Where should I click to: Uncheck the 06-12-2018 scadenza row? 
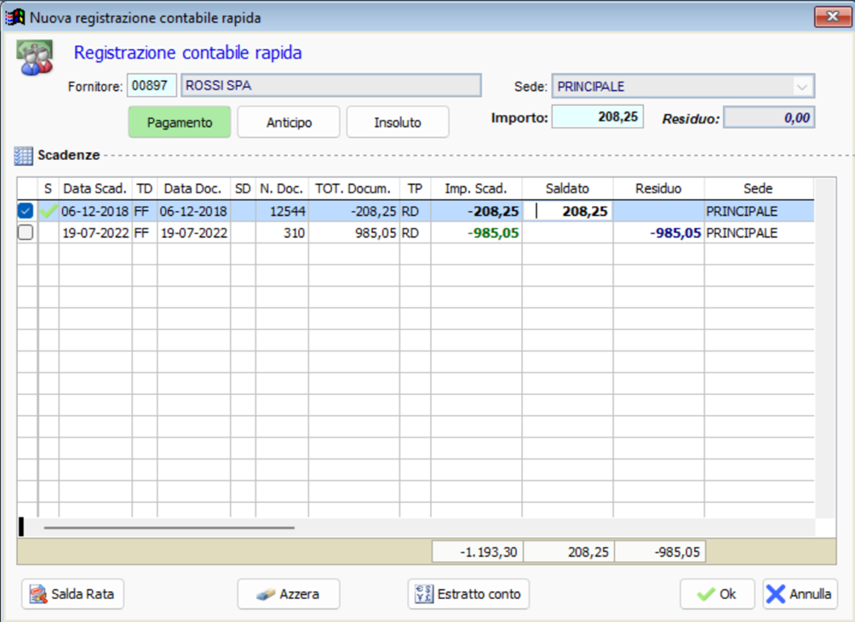point(26,210)
